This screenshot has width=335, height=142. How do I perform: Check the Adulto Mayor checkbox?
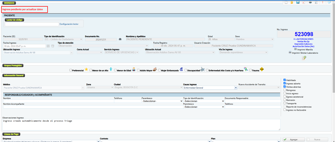[138, 70]
